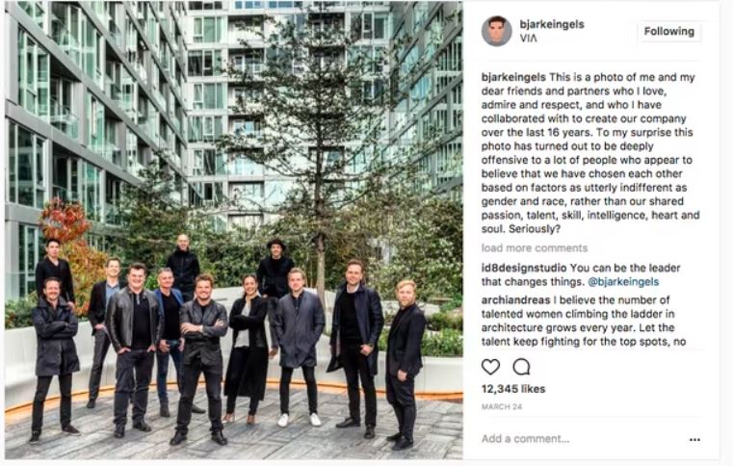The width and height of the screenshot is (733, 466).
Task: Expand load more comments
Action: pyautogui.click(x=535, y=248)
